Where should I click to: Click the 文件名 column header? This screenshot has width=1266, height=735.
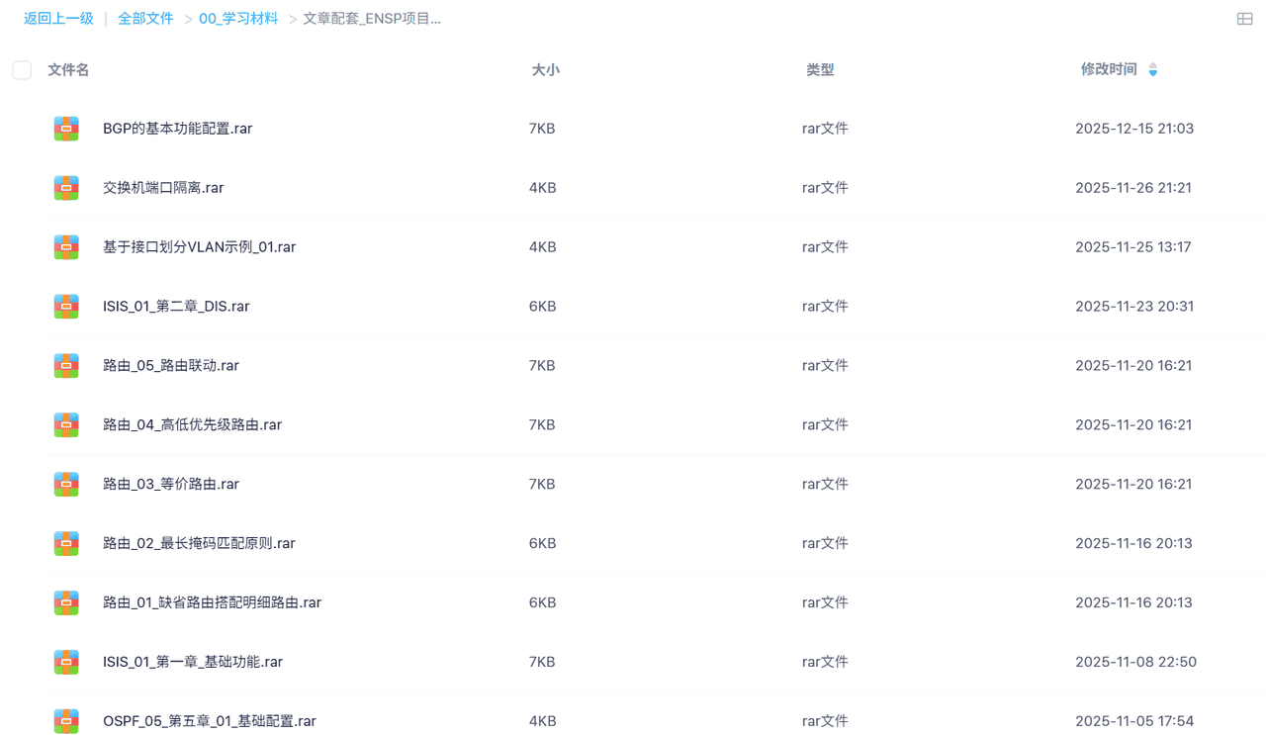pos(68,70)
